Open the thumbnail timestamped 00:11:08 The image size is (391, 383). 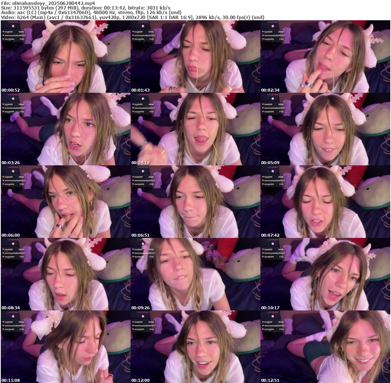pos(65,347)
